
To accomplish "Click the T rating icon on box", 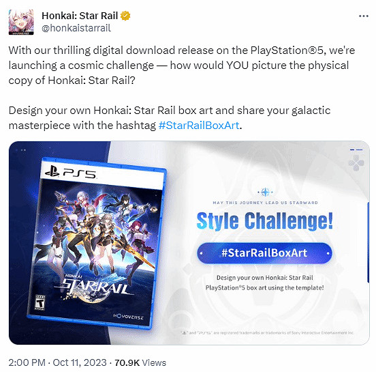I will (40, 302).
